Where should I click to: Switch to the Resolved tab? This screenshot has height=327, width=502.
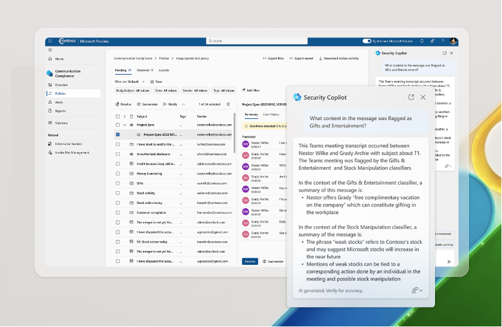[144, 70]
